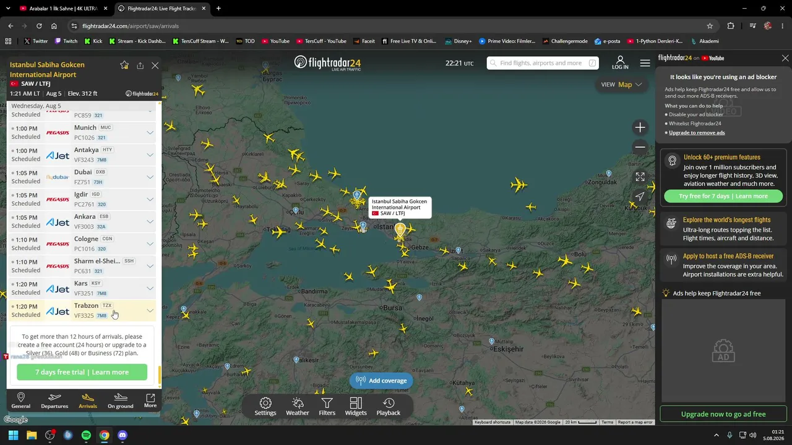Open Chrome apps grid in bookmarks bar
Screen dimensions: 792x445
8,41
